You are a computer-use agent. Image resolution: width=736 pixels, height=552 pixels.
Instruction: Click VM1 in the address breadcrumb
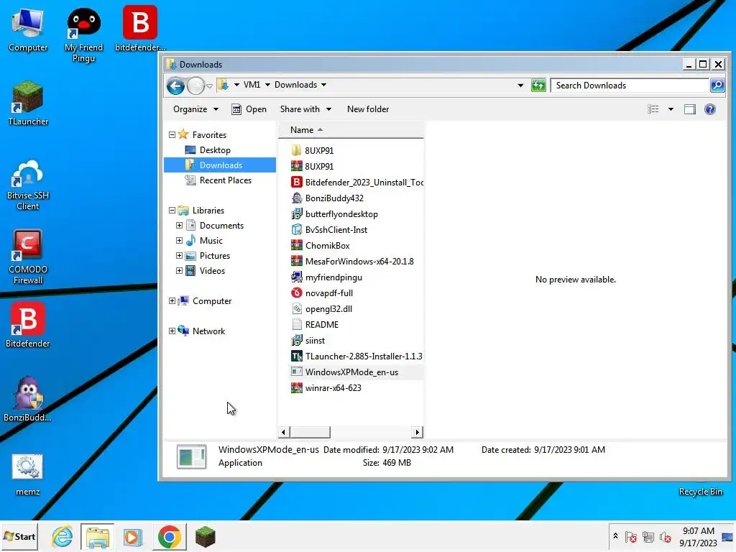click(252, 85)
